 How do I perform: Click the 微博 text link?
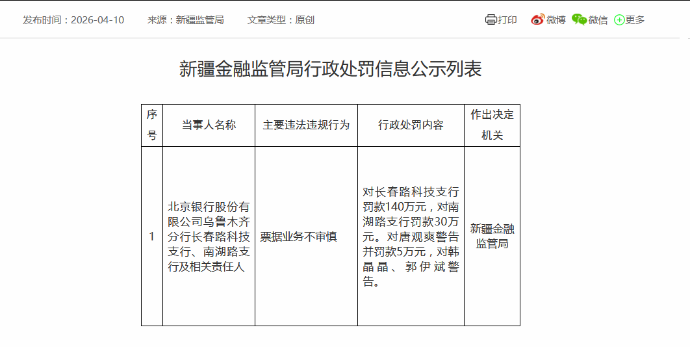[556, 19]
